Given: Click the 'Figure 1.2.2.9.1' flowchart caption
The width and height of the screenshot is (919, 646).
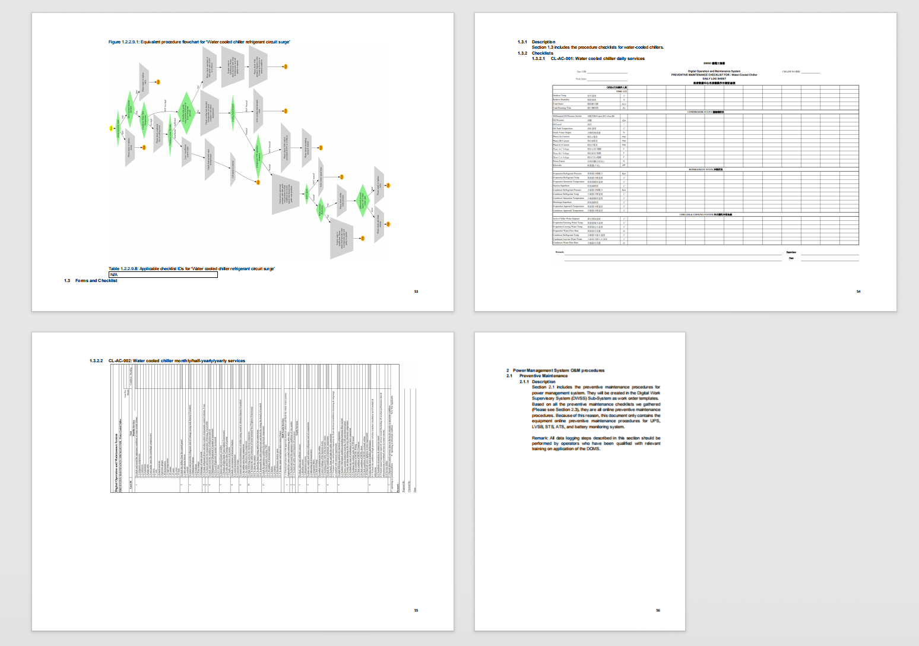Looking at the screenshot, I should pos(199,42).
